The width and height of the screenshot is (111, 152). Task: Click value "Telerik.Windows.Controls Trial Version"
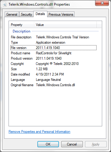point(62,37)
